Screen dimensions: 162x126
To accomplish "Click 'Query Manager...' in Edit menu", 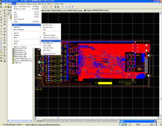I will [x=20, y=30].
